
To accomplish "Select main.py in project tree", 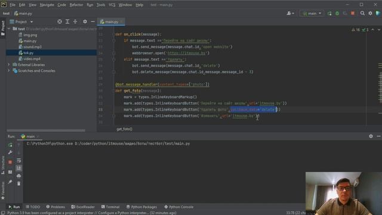I will point(27,41).
